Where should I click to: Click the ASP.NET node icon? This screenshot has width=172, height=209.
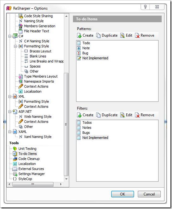pyautogui.click(x=15, y=112)
